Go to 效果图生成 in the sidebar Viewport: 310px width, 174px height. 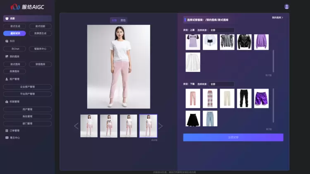point(40,33)
